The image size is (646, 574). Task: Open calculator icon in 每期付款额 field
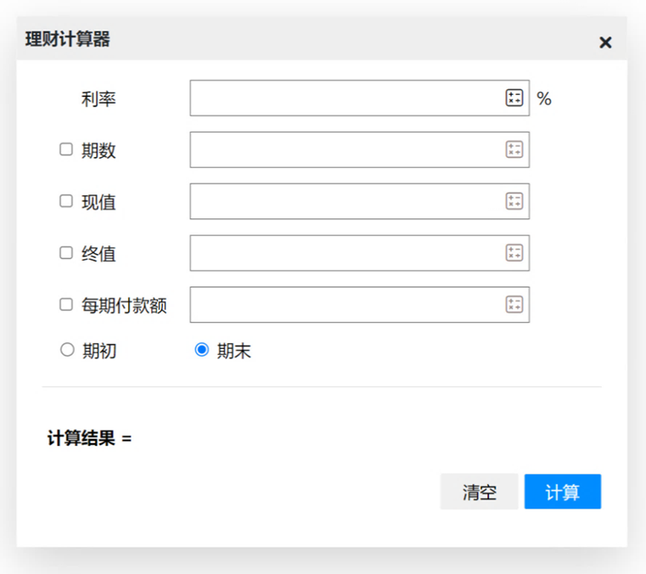(x=514, y=305)
